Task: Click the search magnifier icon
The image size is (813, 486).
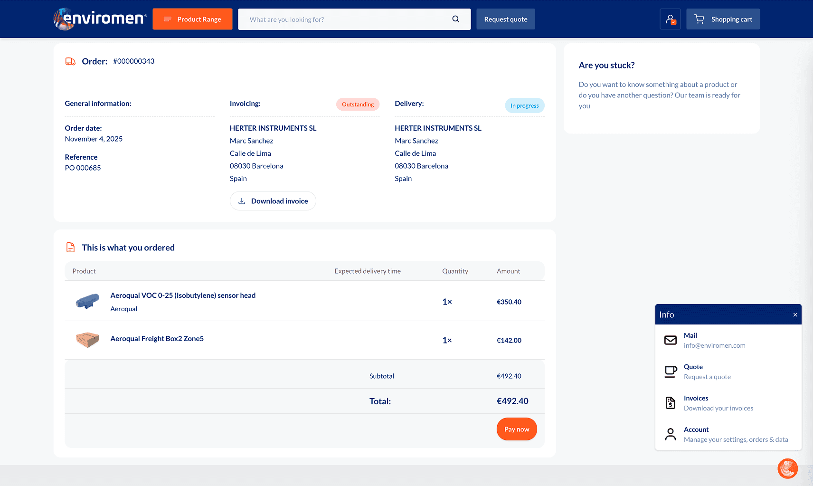Action: [456, 19]
